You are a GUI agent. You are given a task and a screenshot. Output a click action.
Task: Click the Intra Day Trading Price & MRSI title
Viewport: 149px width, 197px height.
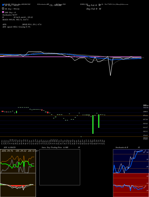click(61, 147)
